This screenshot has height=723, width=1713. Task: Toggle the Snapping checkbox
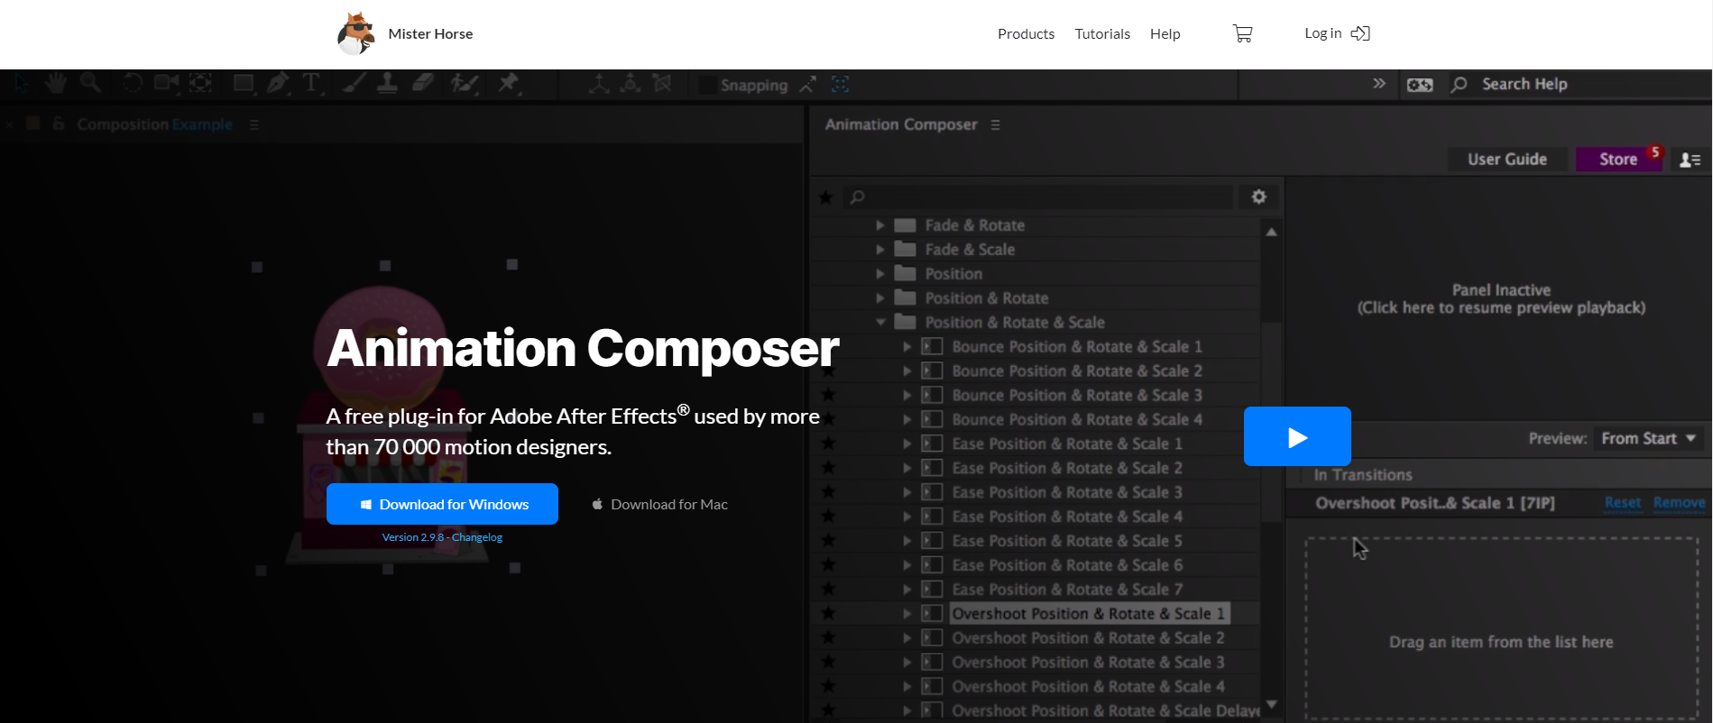pyautogui.click(x=707, y=85)
